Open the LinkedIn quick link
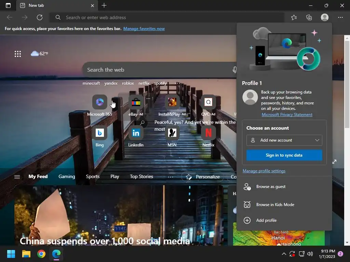Screen dimensions: 350x262 (x=136, y=136)
